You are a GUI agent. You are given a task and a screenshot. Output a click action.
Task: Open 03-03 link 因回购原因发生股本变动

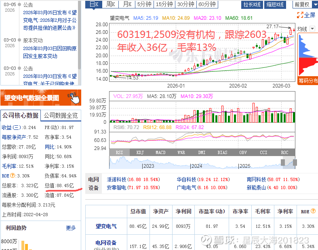[50, 52]
